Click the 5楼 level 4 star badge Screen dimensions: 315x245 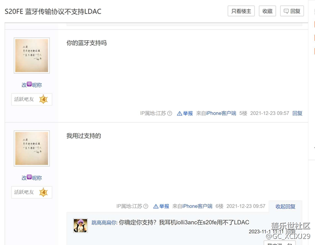[x=44, y=99]
